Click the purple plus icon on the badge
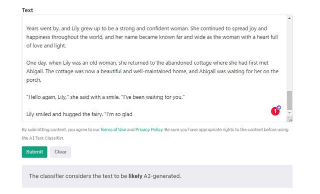 click(279, 107)
